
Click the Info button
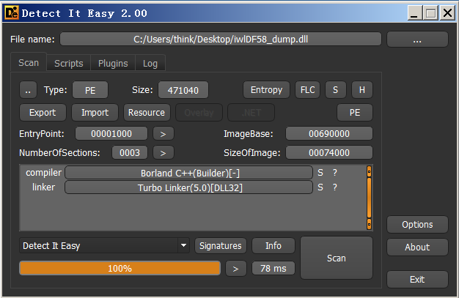(273, 246)
